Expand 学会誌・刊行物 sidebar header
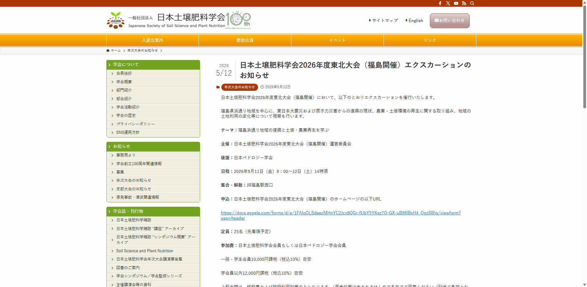 click(x=153, y=211)
